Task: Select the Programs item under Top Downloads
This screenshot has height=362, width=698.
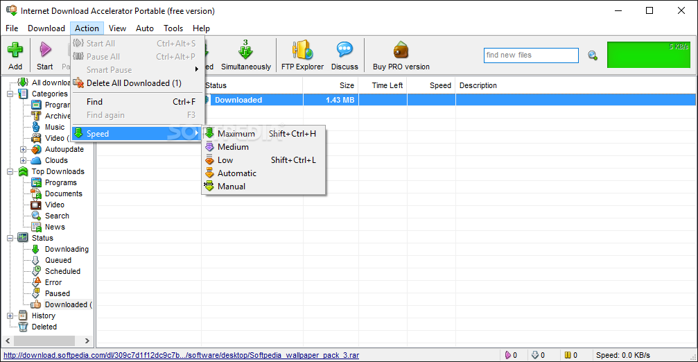Action: click(60, 182)
